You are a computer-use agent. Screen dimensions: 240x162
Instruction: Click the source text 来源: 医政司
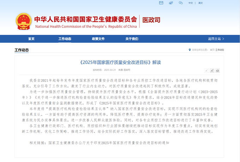pos(124,70)
